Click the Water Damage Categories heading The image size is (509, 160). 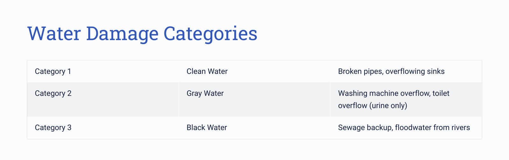tap(142, 34)
